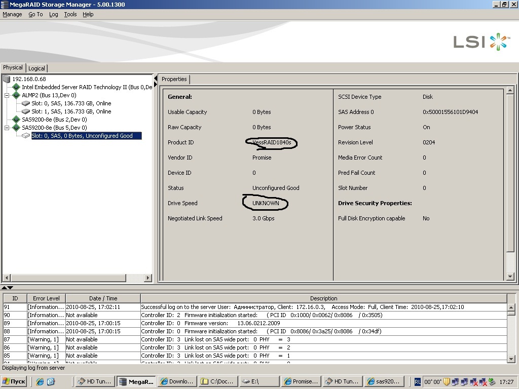
Task: Click the Пуск start button
Action: (x=14, y=381)
